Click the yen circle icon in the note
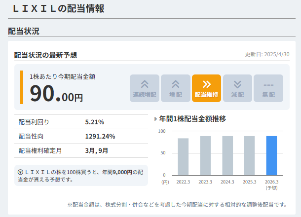The width and height of the screenshot is (301, 217). (20, 172)
